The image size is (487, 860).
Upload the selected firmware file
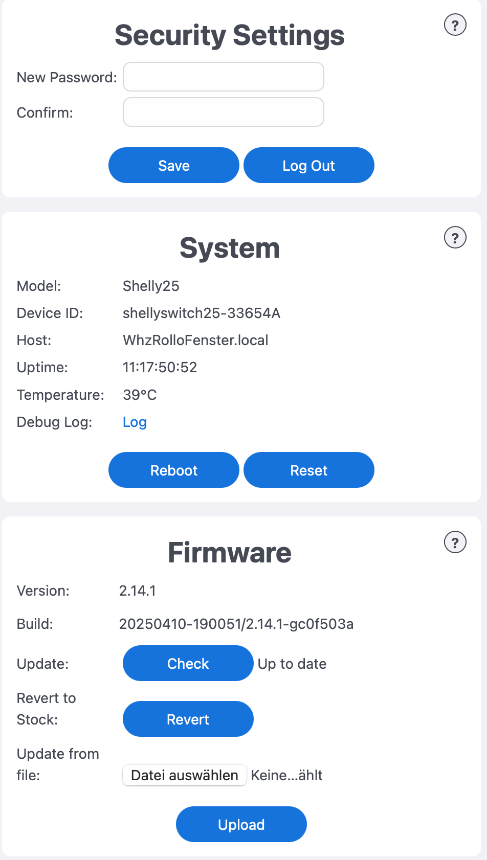[241, 825]
